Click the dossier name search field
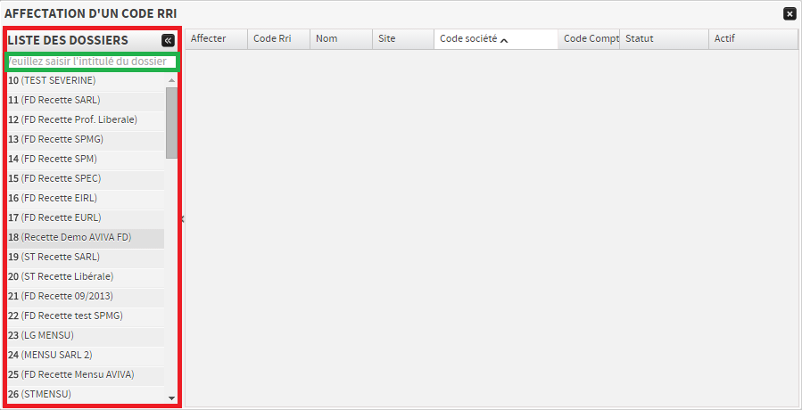This screenshot has width=802, height=410. coord(93,61)
